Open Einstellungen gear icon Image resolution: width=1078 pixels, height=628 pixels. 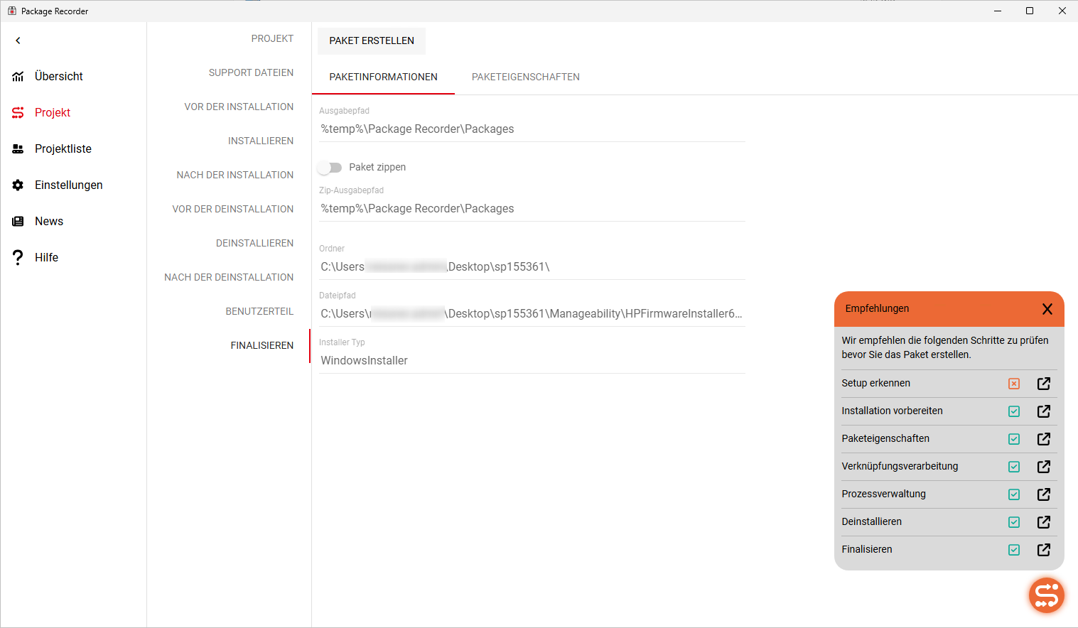pyautogui.click(x=18, y=185)
